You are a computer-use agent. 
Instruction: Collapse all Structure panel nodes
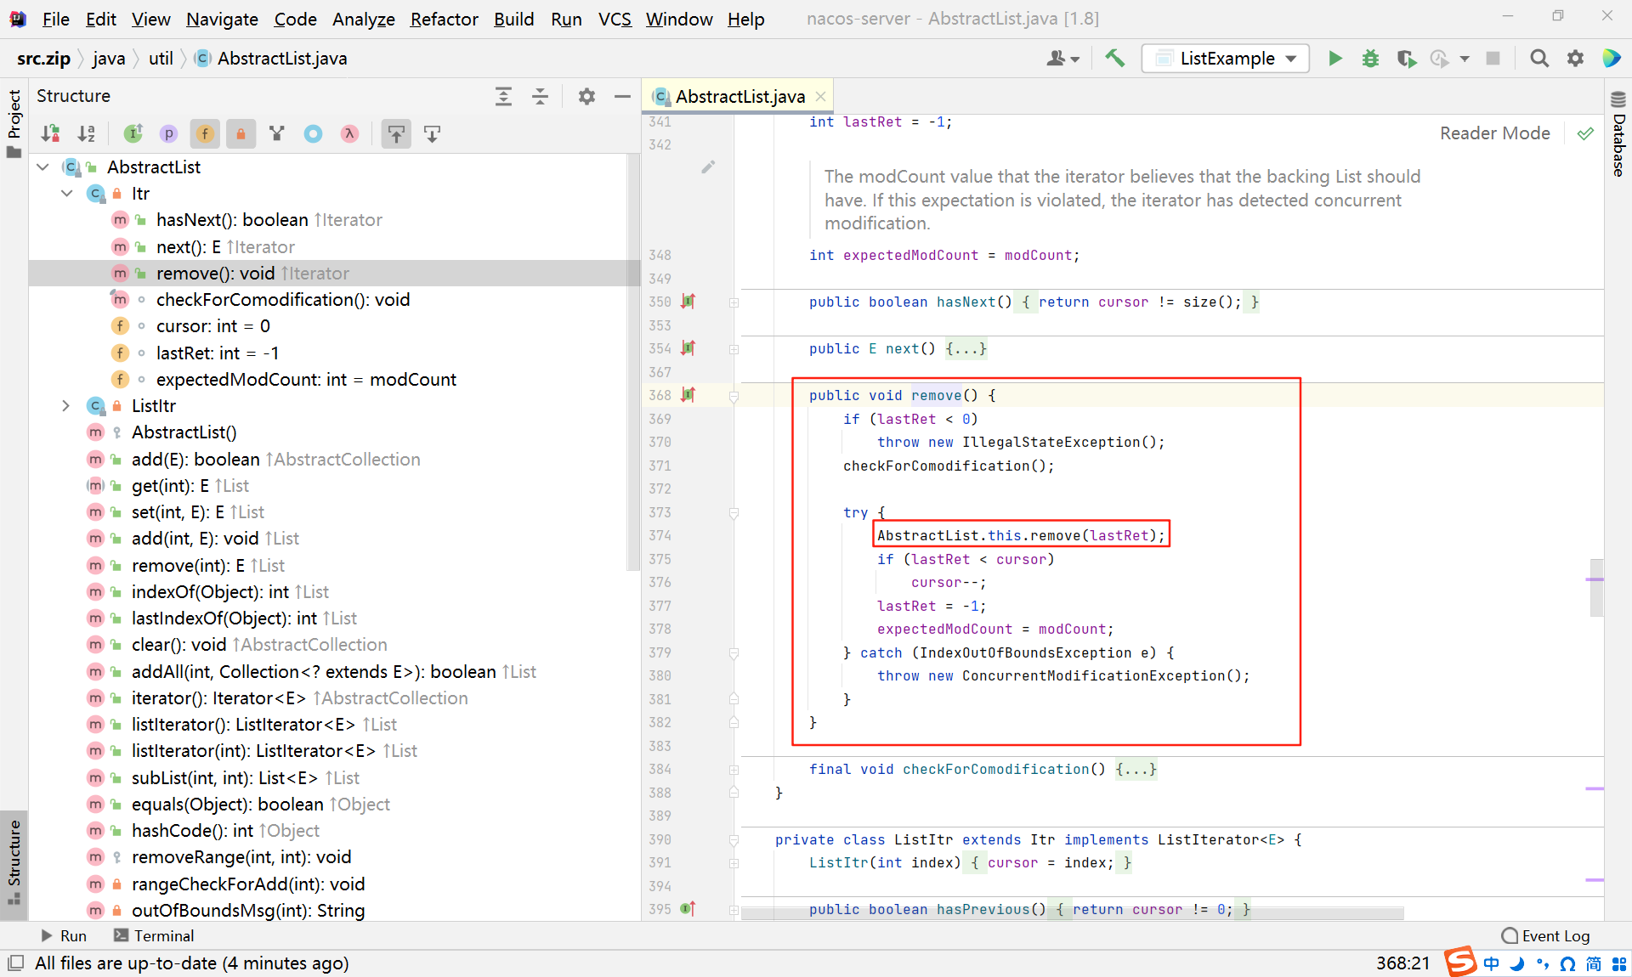[540, 96]
